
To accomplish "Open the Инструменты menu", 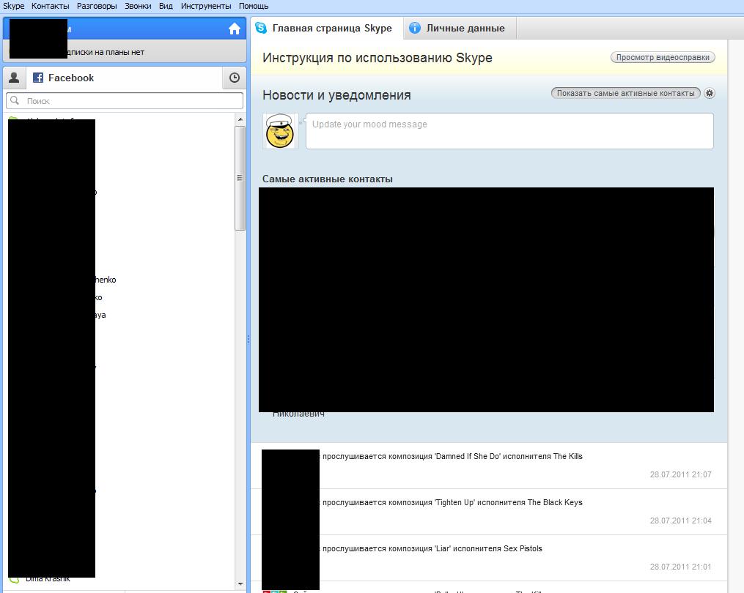I will point(206,6).
